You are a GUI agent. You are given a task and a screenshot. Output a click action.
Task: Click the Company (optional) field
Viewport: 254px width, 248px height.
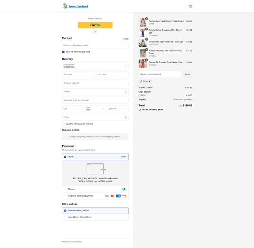(x=95, y=83)
